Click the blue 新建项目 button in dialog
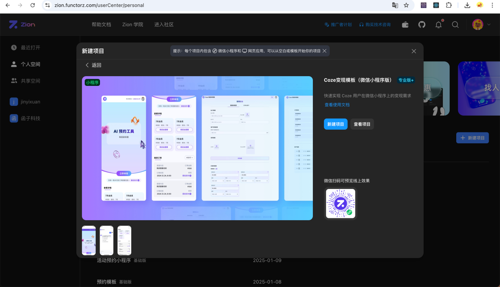 [x=336, y=124]
